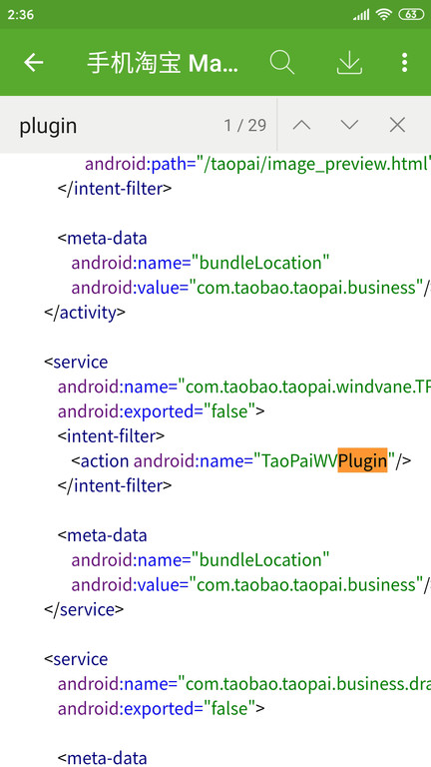Tap the WiFi status bar icon

pos(384,15)
